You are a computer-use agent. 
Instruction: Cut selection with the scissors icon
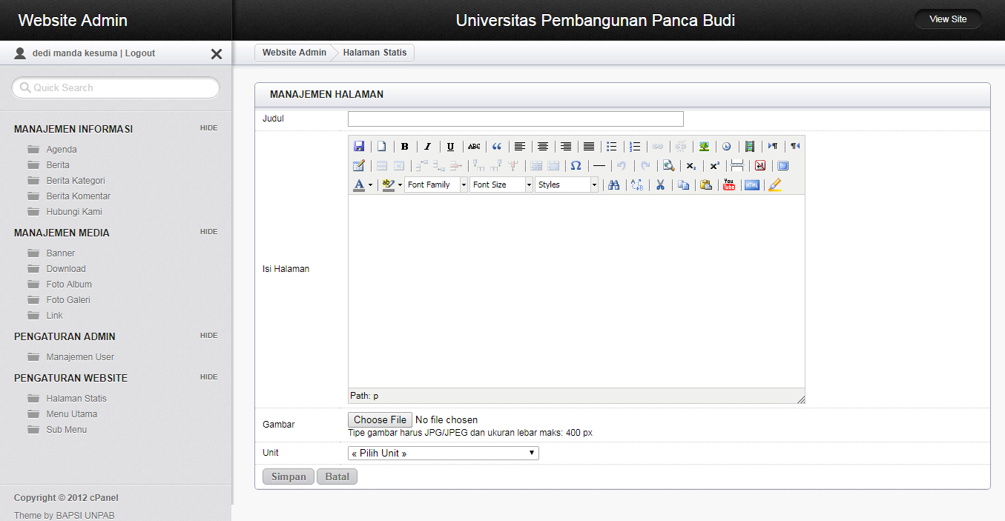(x=660, y=185)
